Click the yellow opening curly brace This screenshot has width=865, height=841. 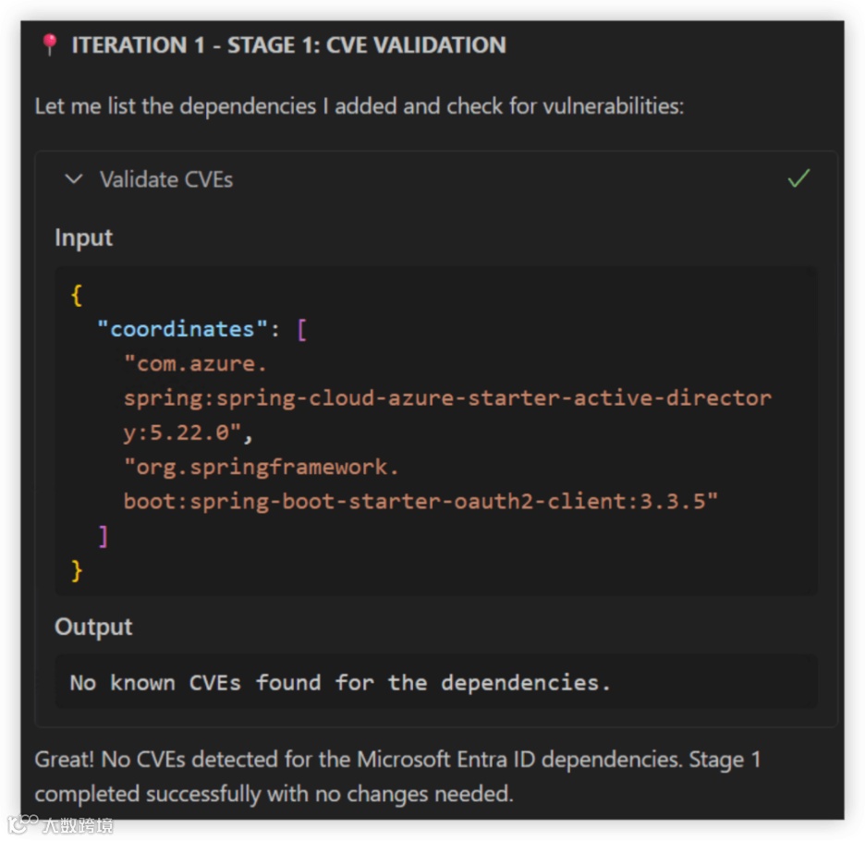pyautogui.click(x=77, y=295)
